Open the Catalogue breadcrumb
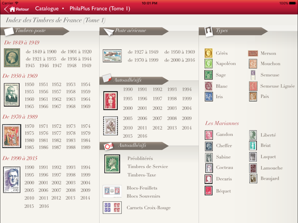The width and height of the screenshot is (298, 223). [x=47, y=9]
